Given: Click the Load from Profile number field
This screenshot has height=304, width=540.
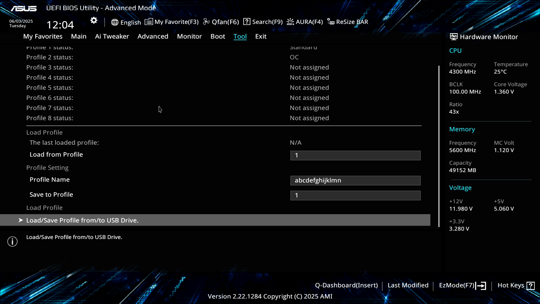Looking at the screenshot, I should [x=355, y=155].
